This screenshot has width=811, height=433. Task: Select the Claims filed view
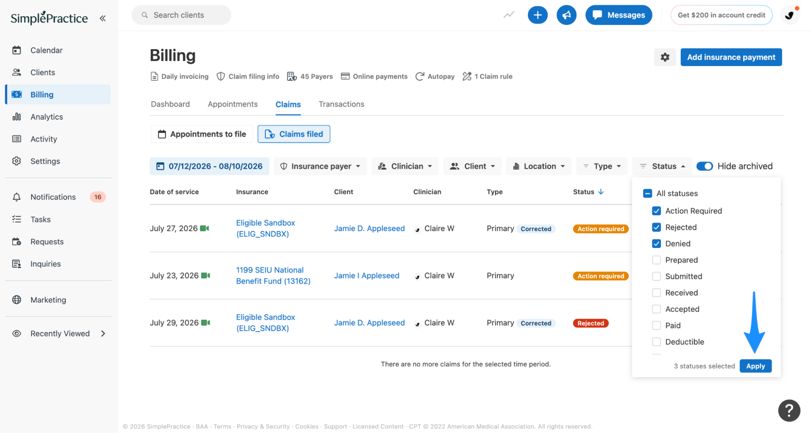click(x=294, y=134)
